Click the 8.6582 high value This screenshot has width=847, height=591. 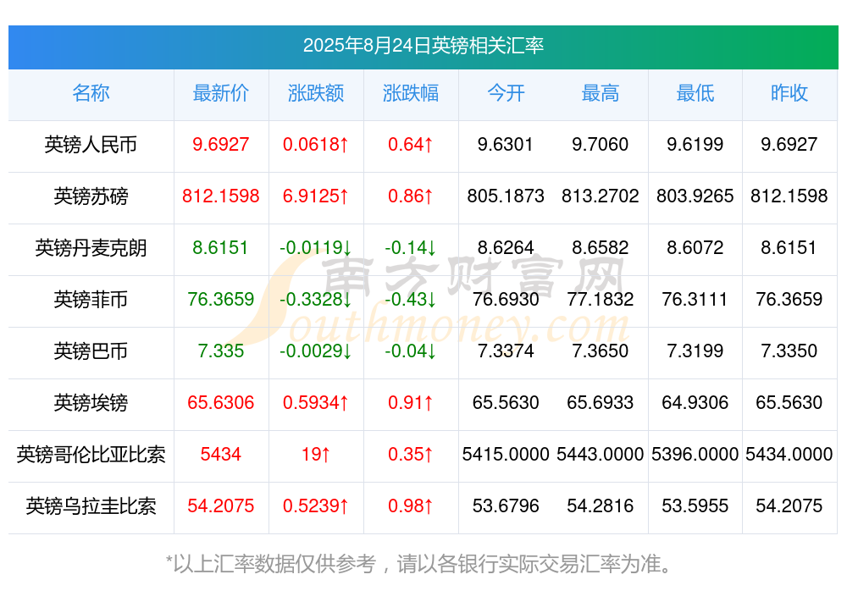(601, 247)
